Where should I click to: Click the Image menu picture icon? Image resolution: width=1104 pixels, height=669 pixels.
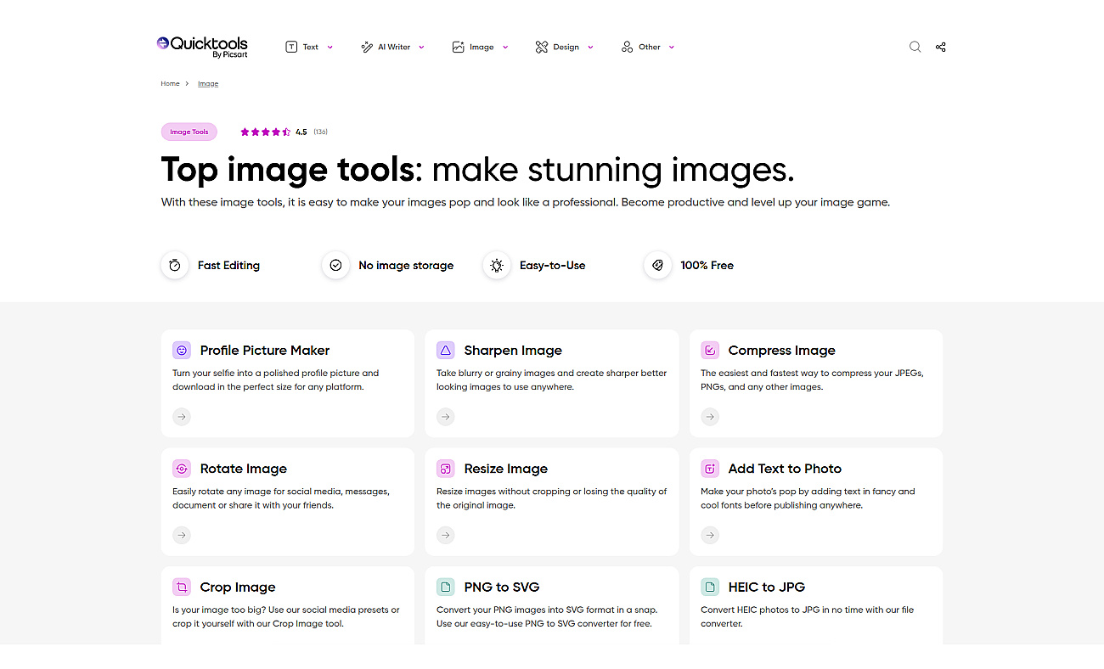point(459,47)
